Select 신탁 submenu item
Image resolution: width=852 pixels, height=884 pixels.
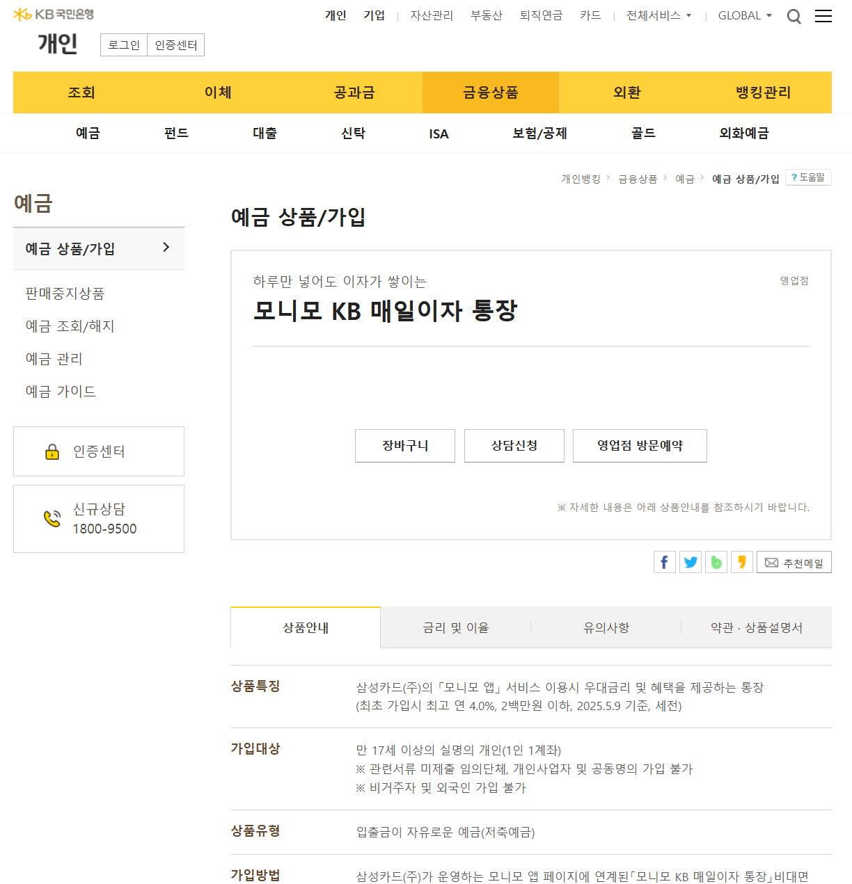point(353,133)
